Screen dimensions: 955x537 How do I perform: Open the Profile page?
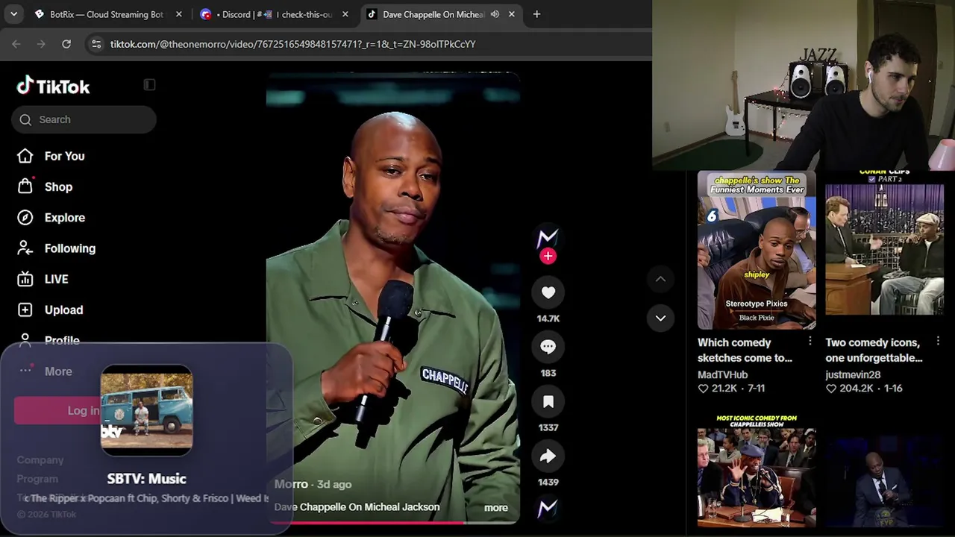[62, 340]
